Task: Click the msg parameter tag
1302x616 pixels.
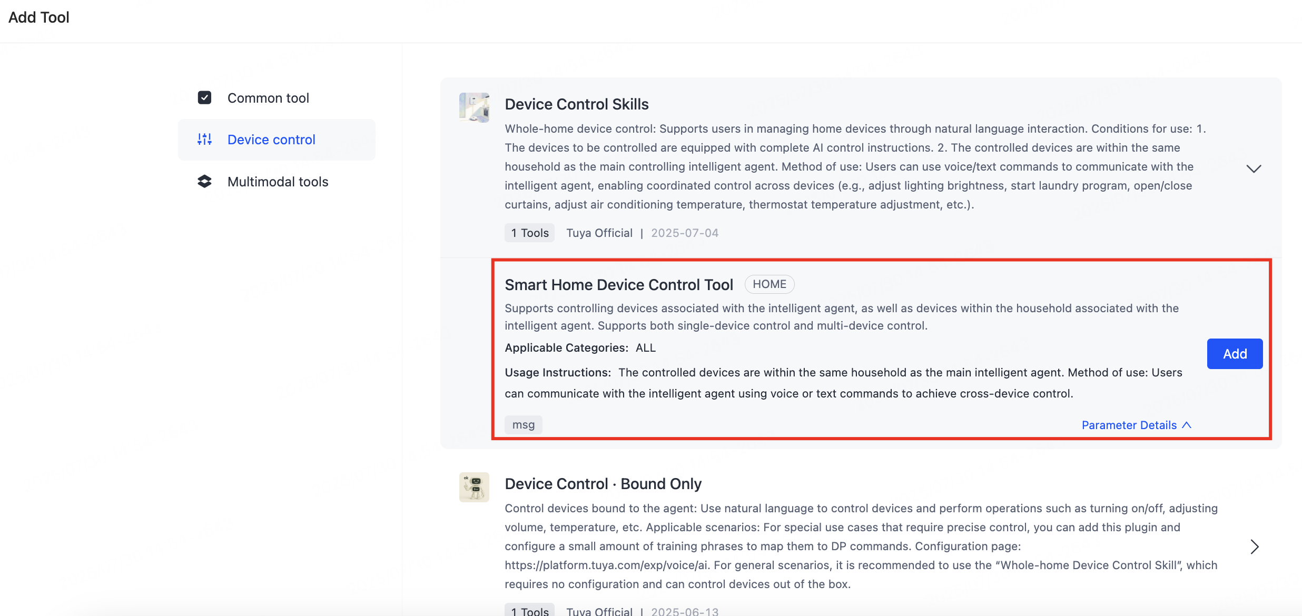Action: (524, 425)
